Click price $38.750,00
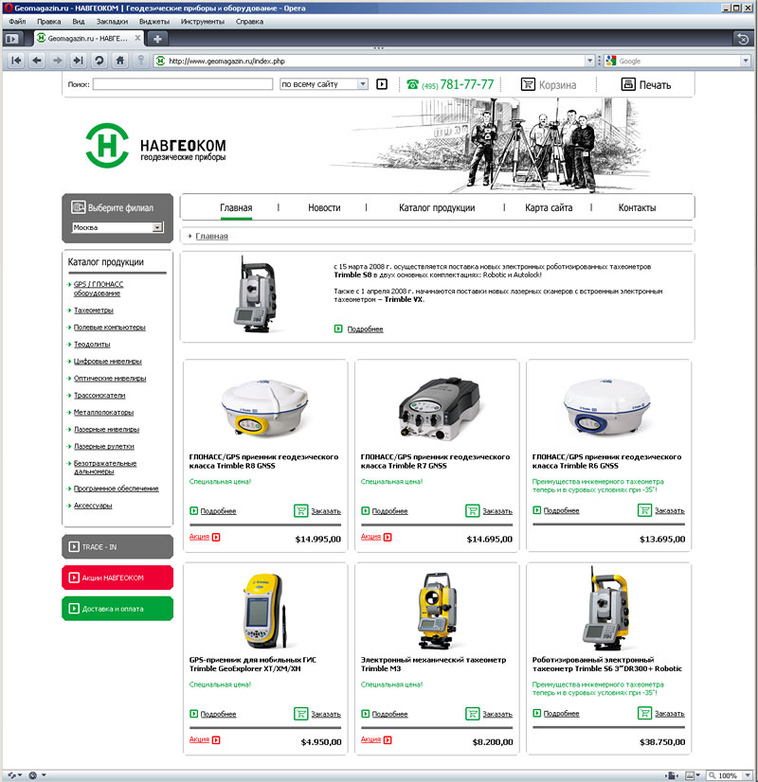This screenshot has width=758, height=782. coord(662,741)
